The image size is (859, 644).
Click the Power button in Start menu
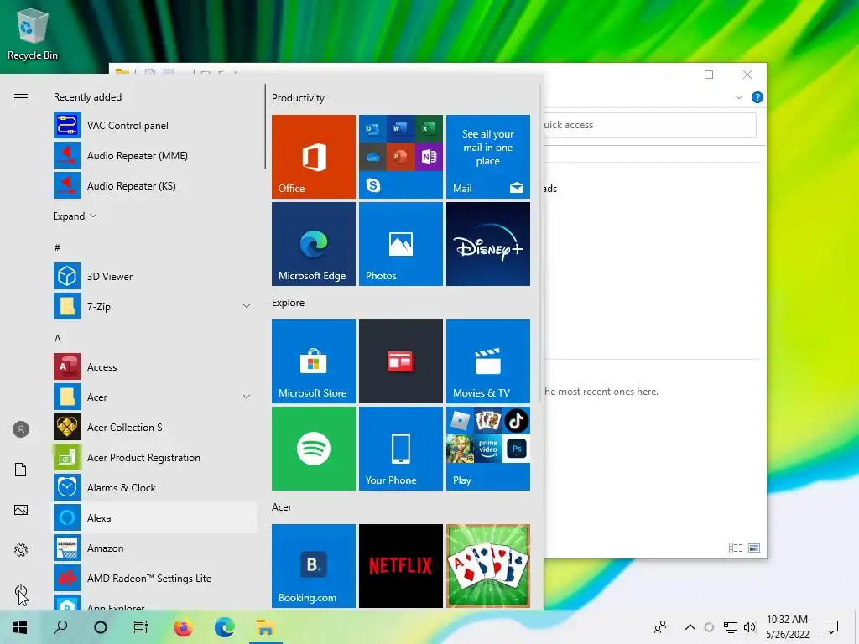point(21,591)
